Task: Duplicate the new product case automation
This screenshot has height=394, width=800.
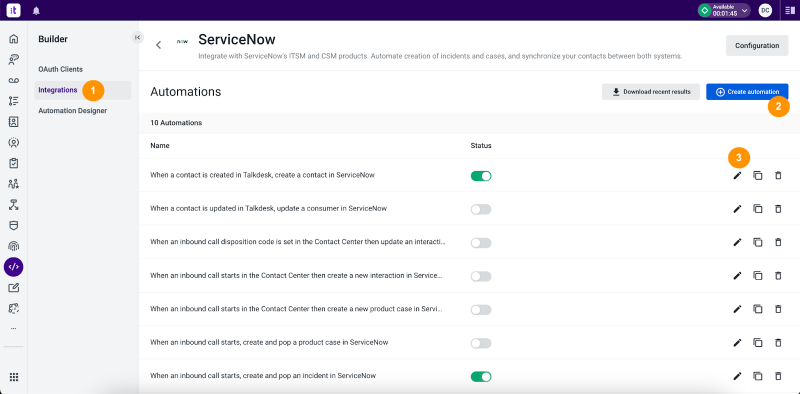Action: tap(758, 309)
